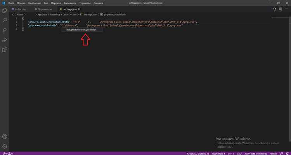Click the feedback icon in status bar
Image resolution: width=291 pixels, height=155 pixels.
282,153
